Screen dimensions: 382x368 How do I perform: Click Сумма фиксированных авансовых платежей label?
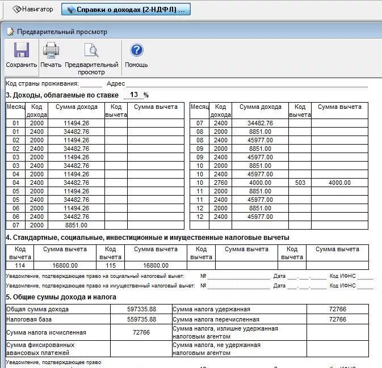click(x=40, y=349)
